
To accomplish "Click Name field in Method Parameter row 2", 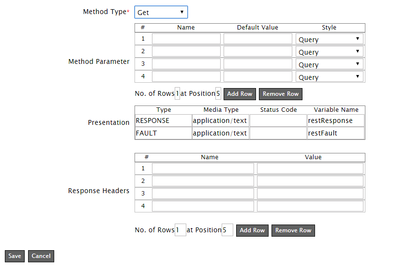I will click(186, 51).
